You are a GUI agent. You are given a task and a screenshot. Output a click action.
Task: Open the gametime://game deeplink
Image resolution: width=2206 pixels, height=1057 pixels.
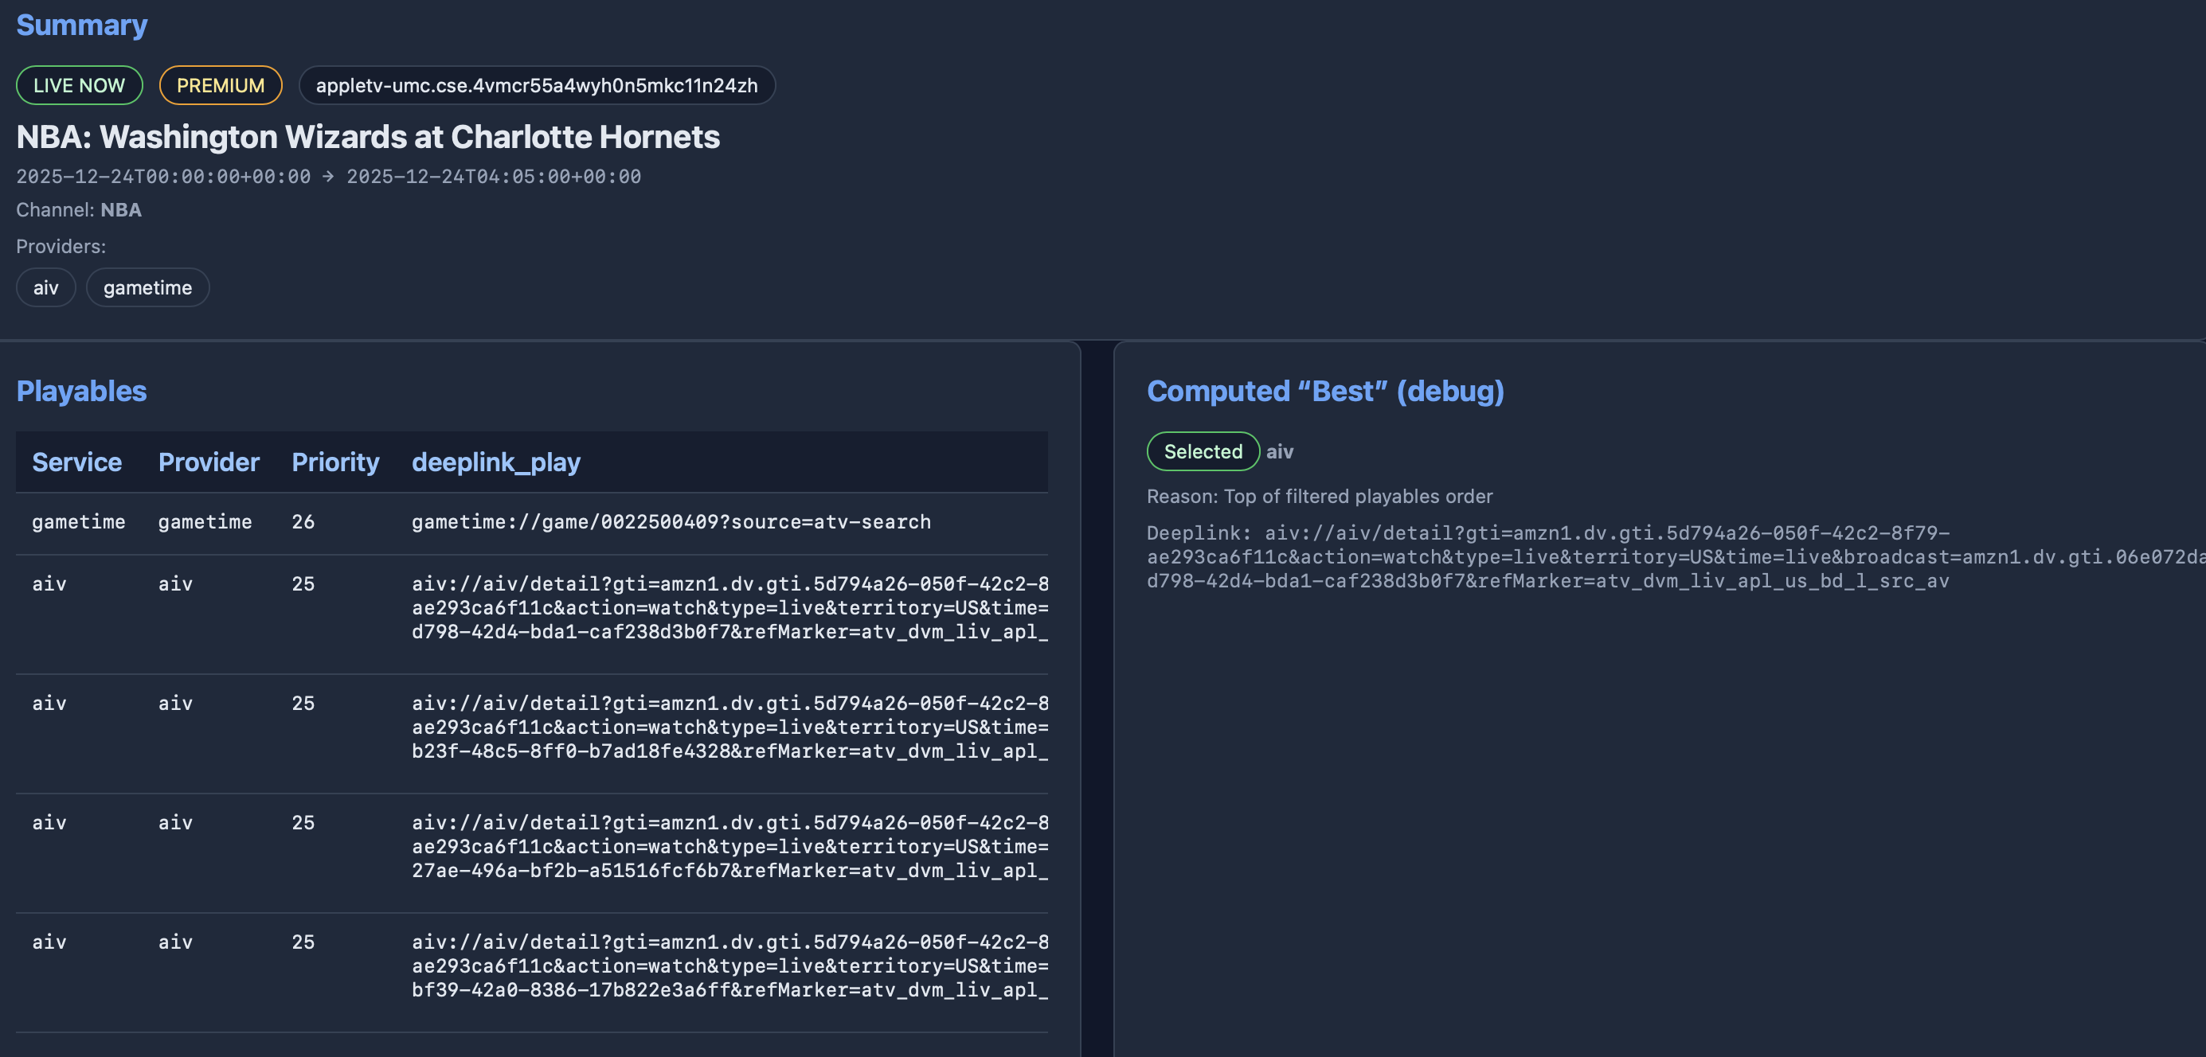click(x=671, y=522)
